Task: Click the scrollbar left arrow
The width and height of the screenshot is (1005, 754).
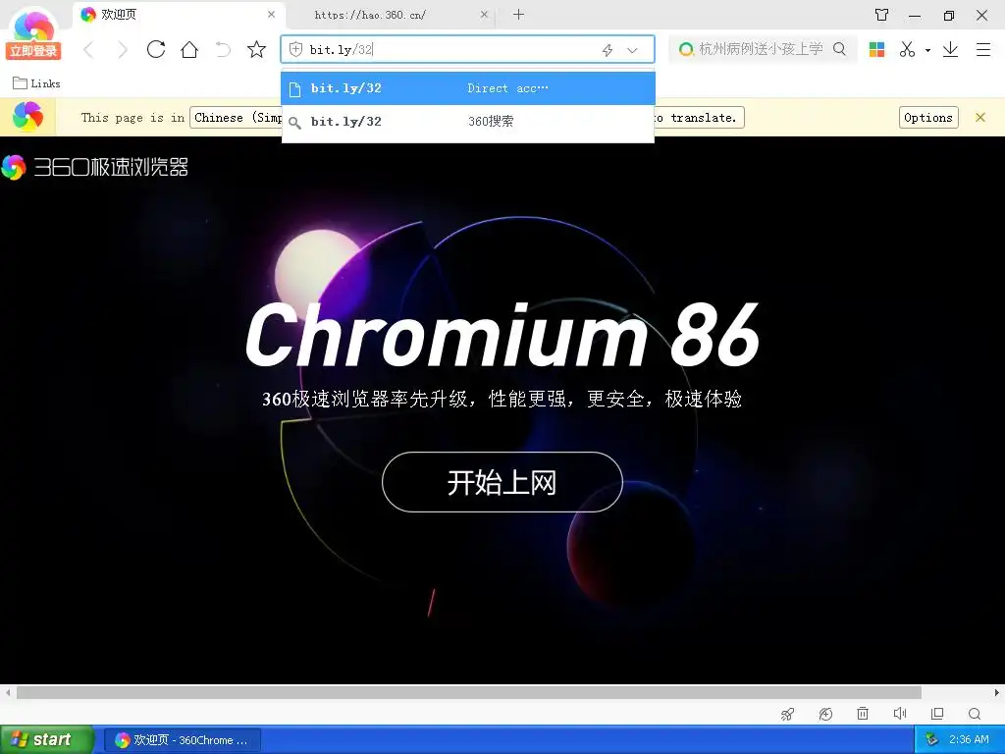Action: coord(7,692)
